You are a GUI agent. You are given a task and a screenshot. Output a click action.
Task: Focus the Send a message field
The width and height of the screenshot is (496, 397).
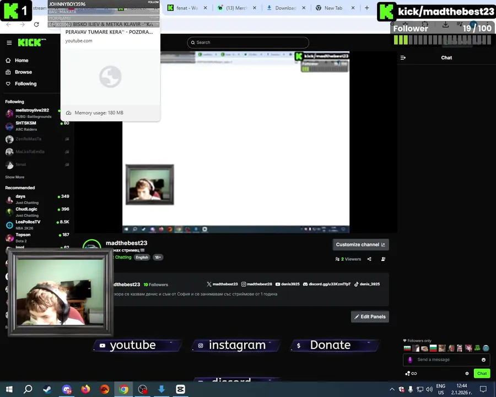(x=446, y=360)
